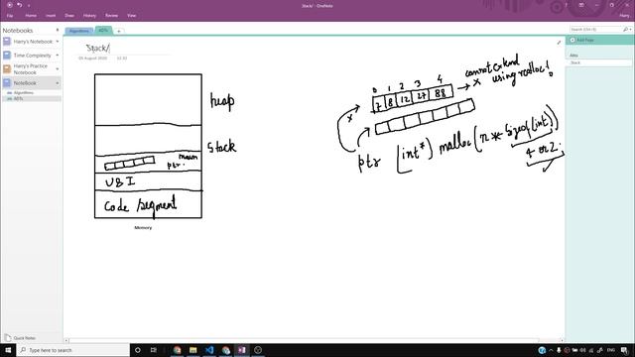The height and width of the screenshot is (357, 635).
Task: Open Harry's Practice Notebook
Action: tap(31, 68)
